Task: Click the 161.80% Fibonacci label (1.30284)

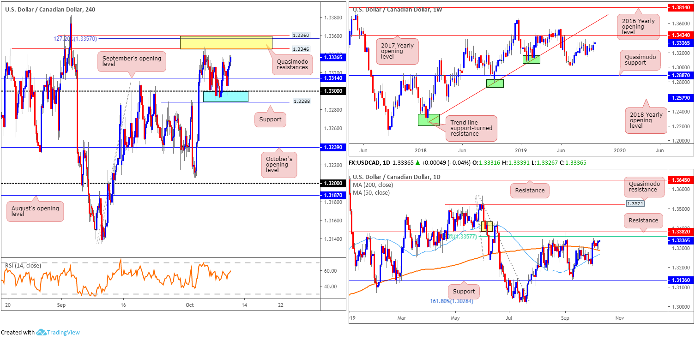Action: click(x=451, y=301)
